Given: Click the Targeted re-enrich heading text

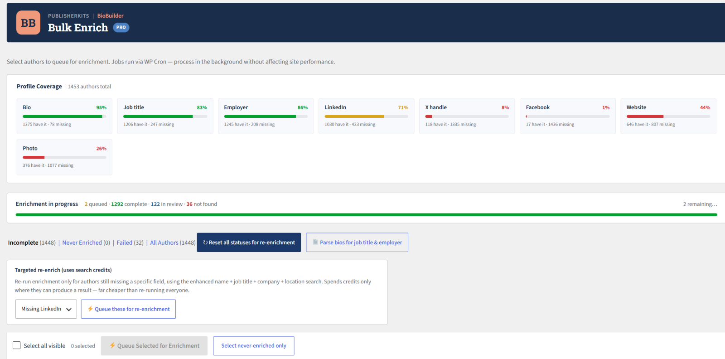Looking at the screenshot, I should [63, 270].
